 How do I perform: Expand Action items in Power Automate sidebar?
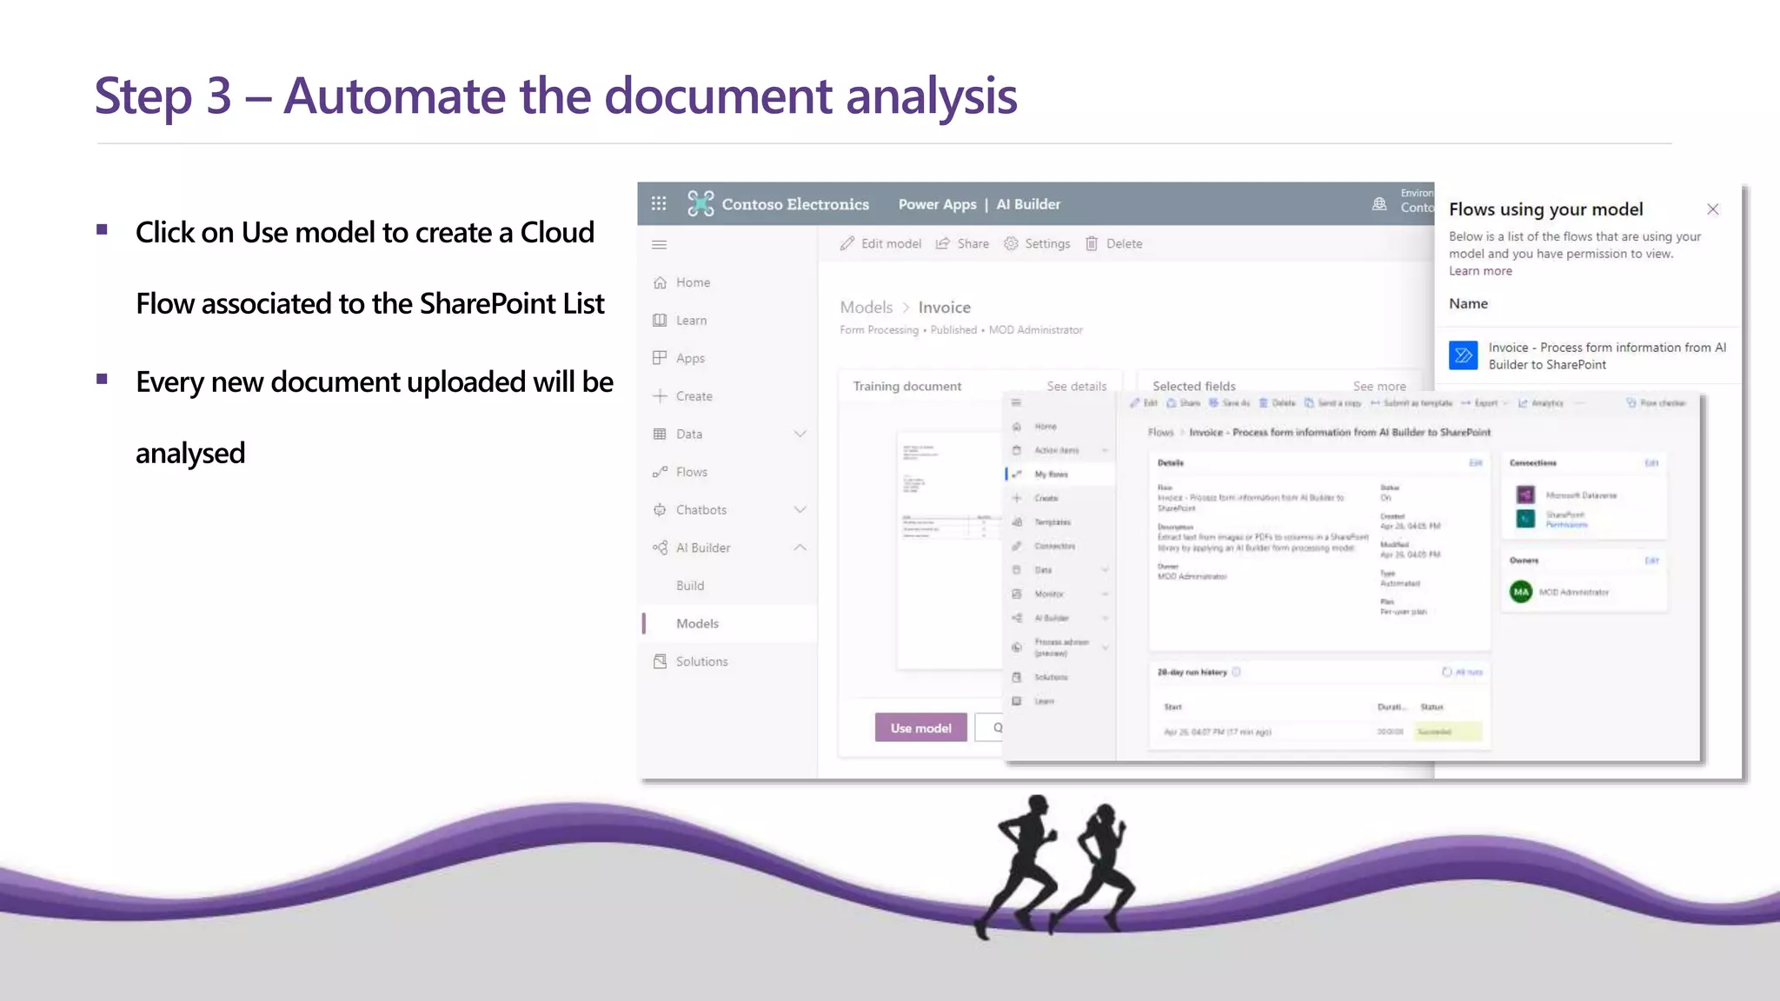point(1106,450)
